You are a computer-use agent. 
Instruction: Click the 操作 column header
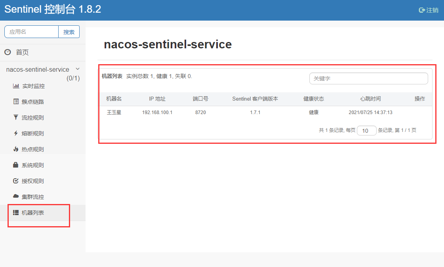coord(420,99)
